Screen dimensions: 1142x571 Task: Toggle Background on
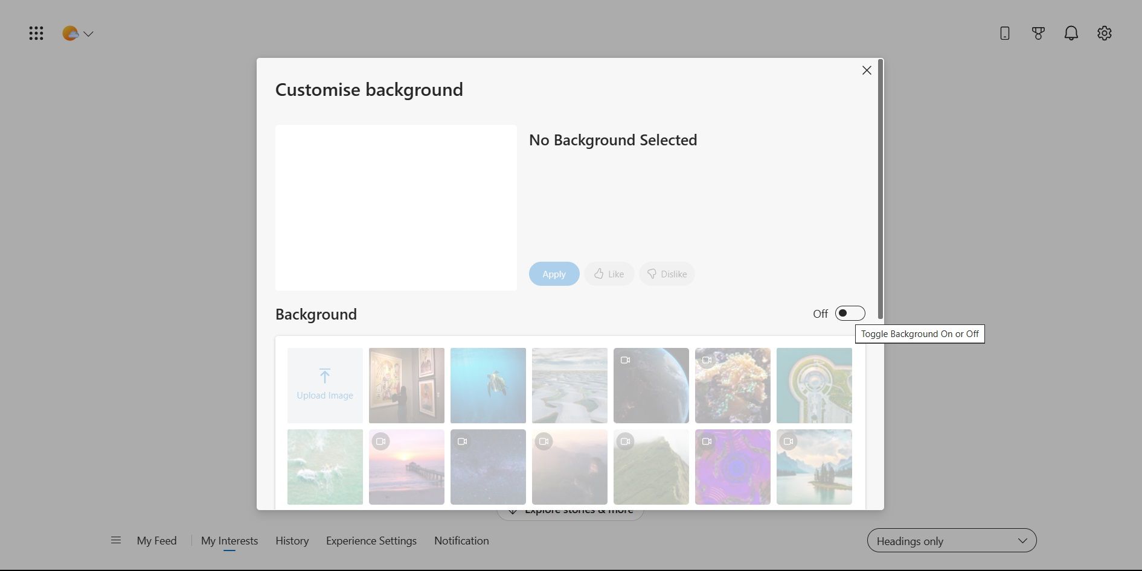849,313
